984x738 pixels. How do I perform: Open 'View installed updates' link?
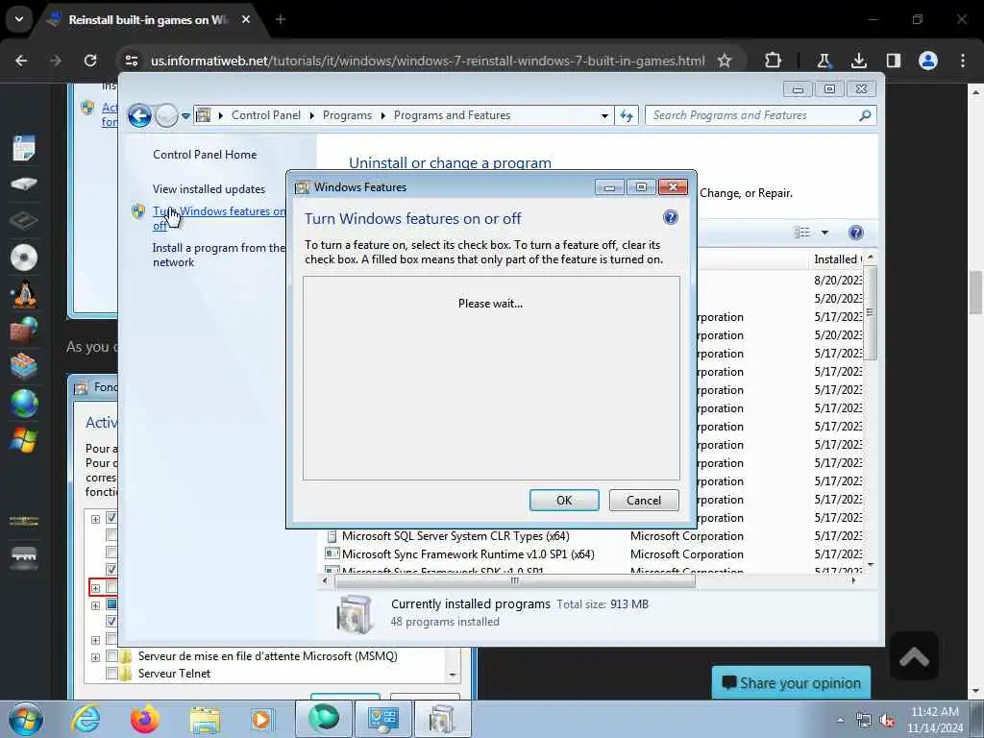(x=209, y=189)
